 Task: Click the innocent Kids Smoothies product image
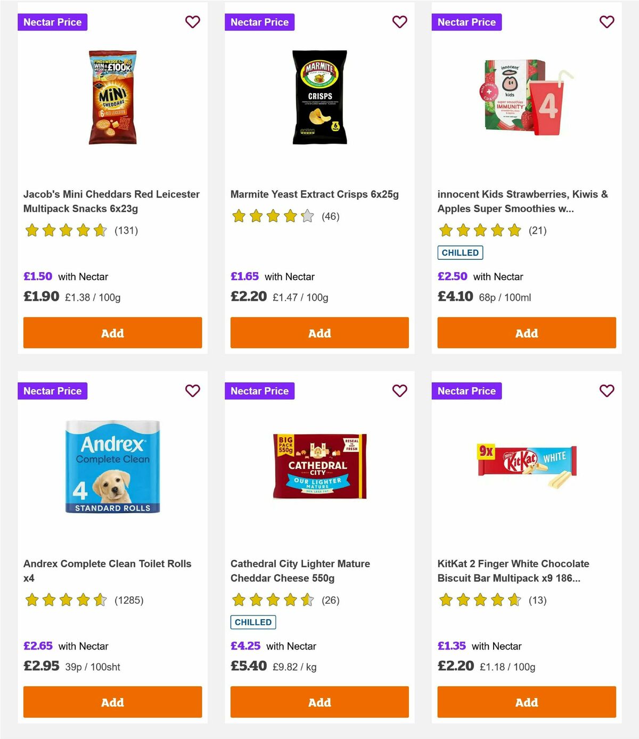coord(526,96)
